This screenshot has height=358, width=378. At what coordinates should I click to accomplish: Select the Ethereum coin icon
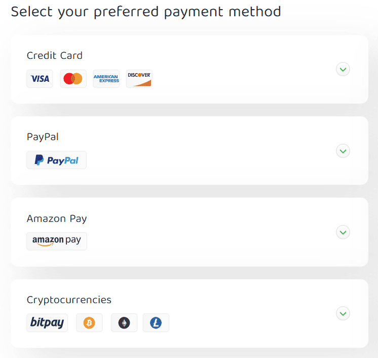[124, 322]
